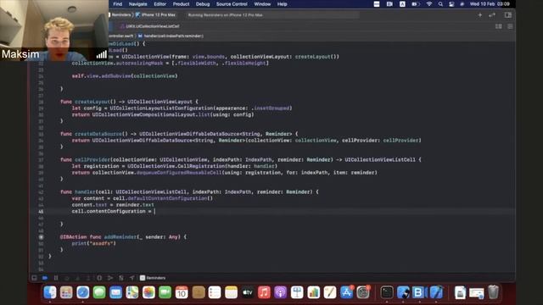Open Notes from the Dock
This screenshot has width=543, height=305.
pyautogui.click(x=231, y=292)
